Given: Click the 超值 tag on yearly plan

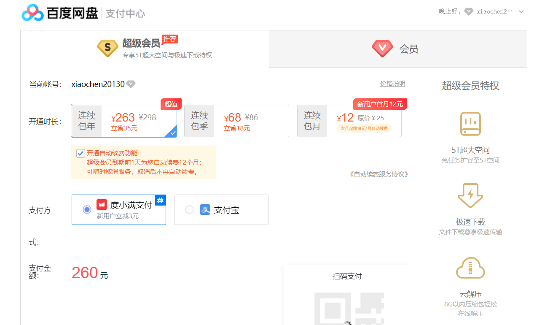Looking at the screenshot, I should (171, 104).
